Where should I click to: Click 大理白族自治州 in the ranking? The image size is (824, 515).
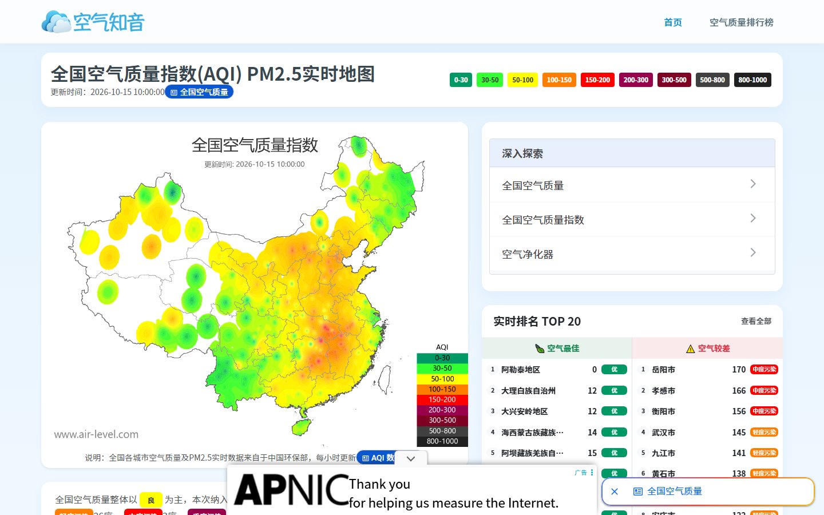coord(529,391)
